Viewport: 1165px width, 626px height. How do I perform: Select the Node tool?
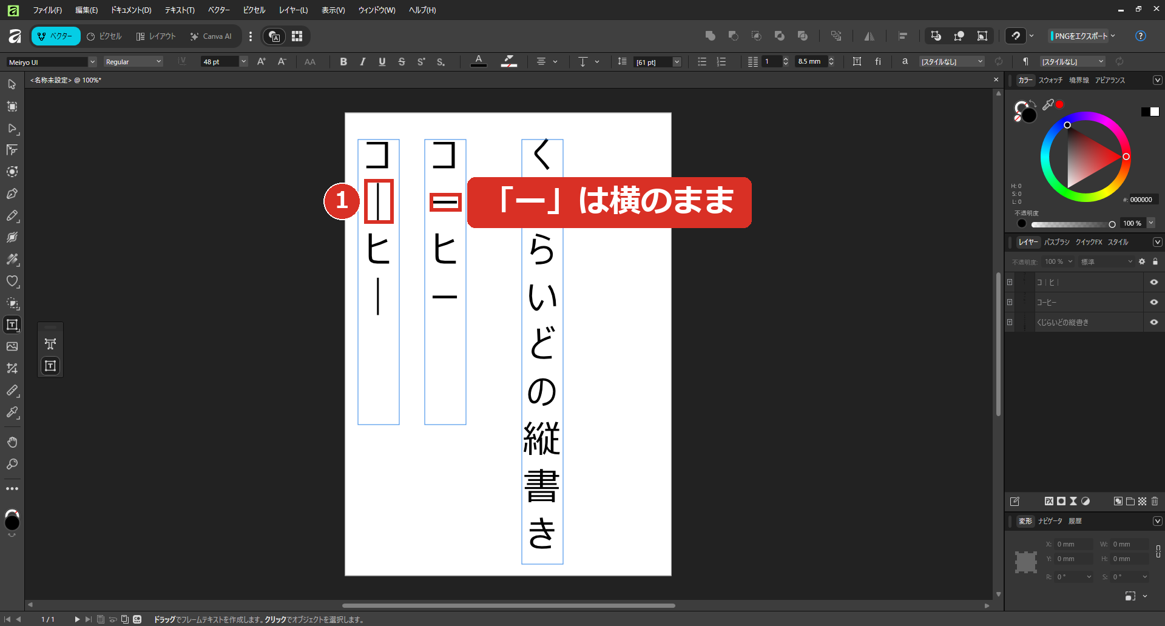coord(12,128)
